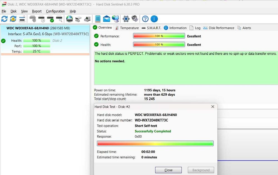
Task: Switch to the Log tab
Action: [195, 28]
